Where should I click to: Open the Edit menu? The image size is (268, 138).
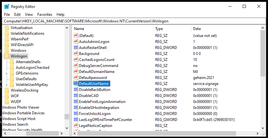point(17,15)
